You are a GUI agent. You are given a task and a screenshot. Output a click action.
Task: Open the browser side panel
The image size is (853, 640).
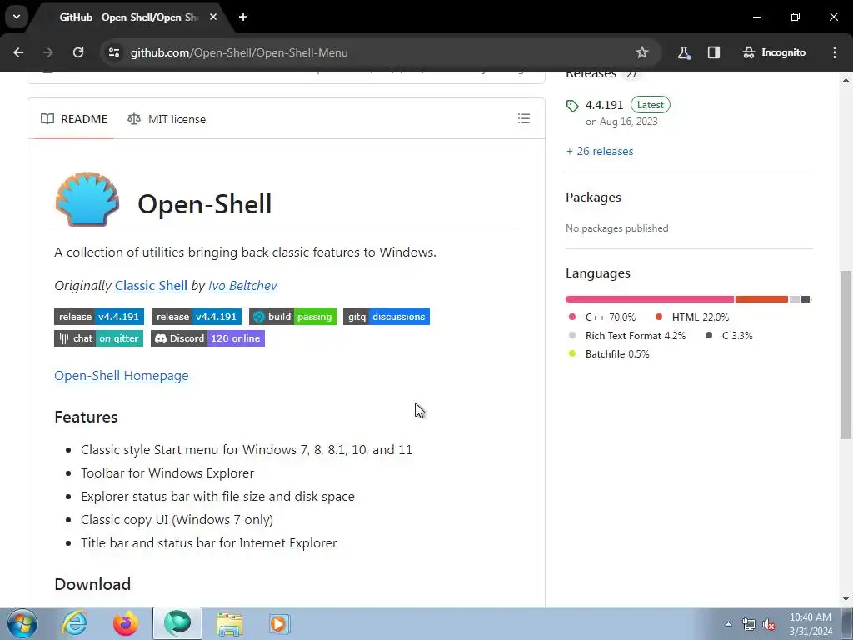pyautogui.click(x=714, y=52)
